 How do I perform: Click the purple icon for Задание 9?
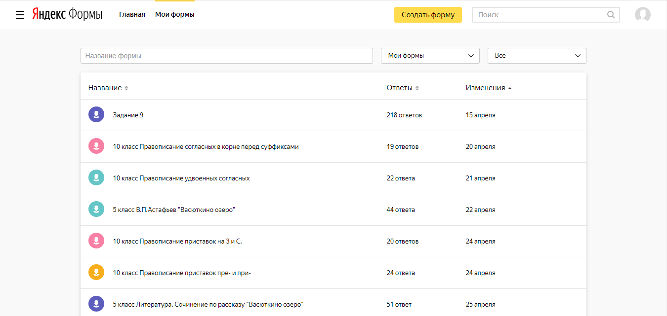pos(96,115)
